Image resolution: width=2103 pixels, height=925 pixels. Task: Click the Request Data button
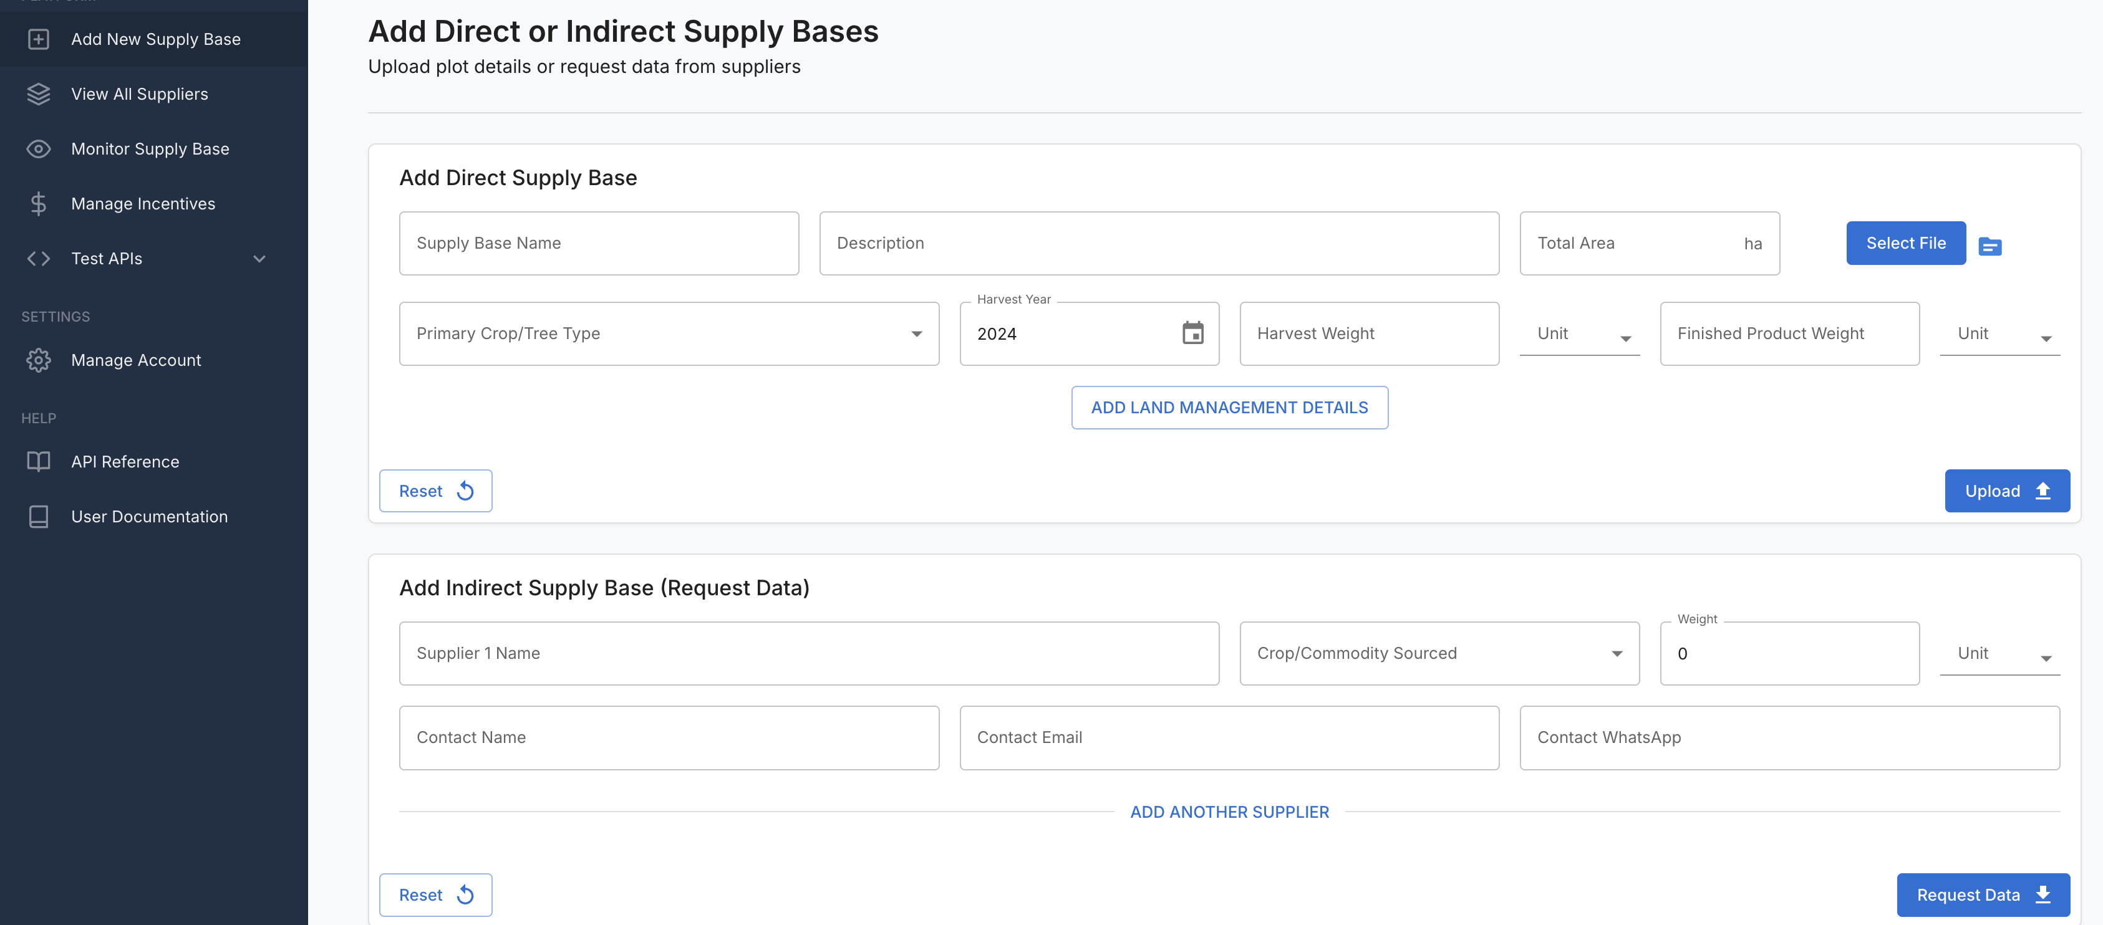pos(1982,895)
